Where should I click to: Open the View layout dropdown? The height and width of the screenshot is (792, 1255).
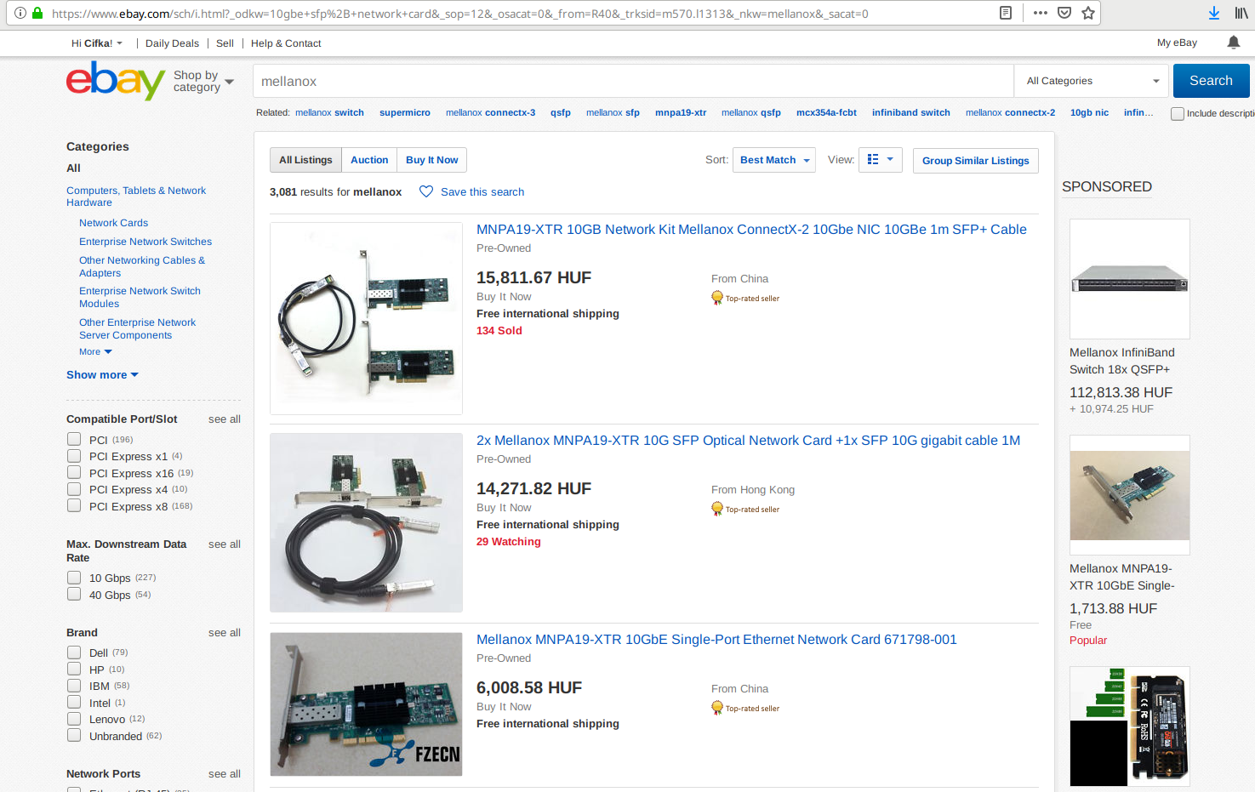[880, 159]
